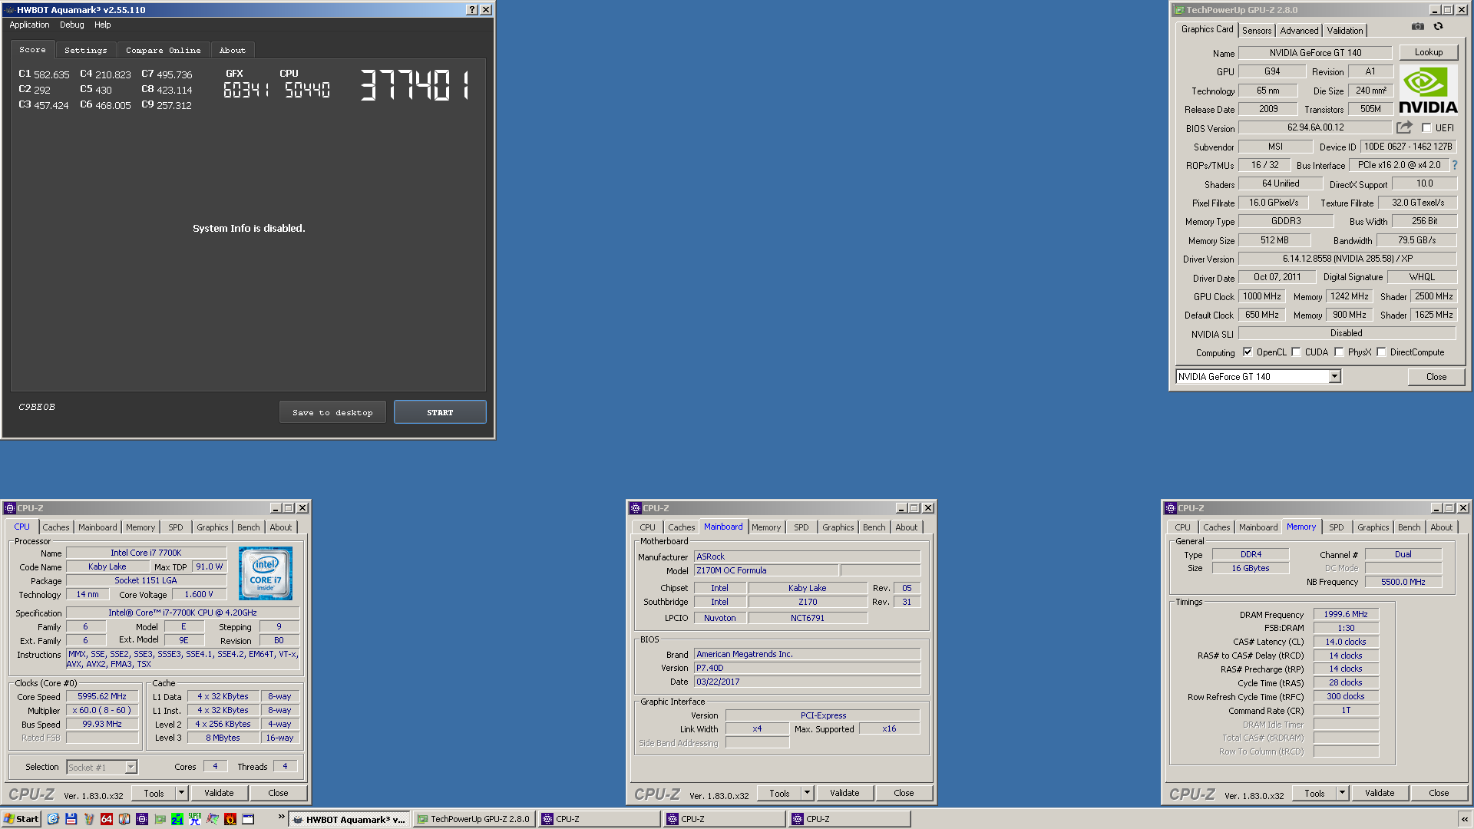Open Tools dropdown arrow in left CPU-Z
The image size is (1474, 829).
[181, 793]
